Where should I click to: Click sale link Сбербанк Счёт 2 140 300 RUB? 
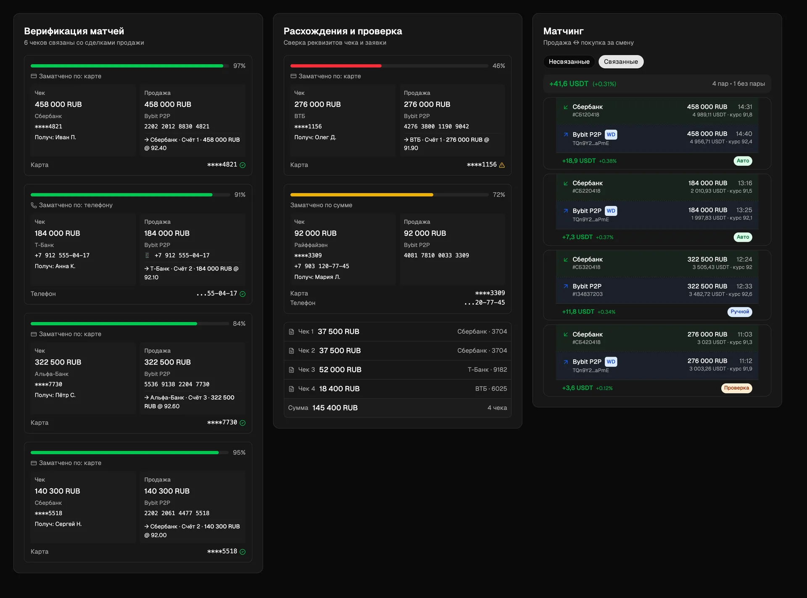[192, 531]
